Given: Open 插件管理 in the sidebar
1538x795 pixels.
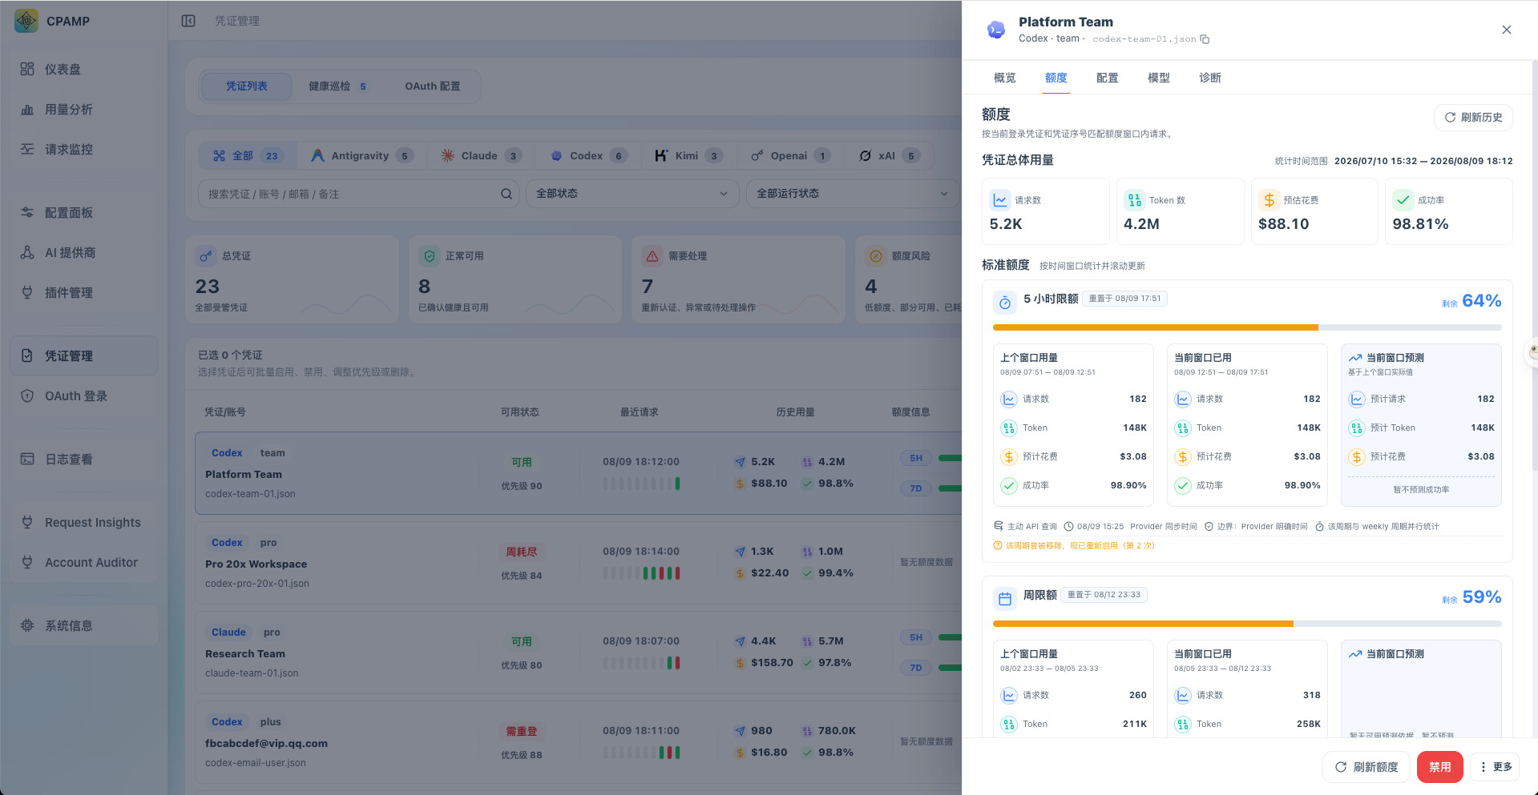Looking at the screenshot, I should (83, 292).
